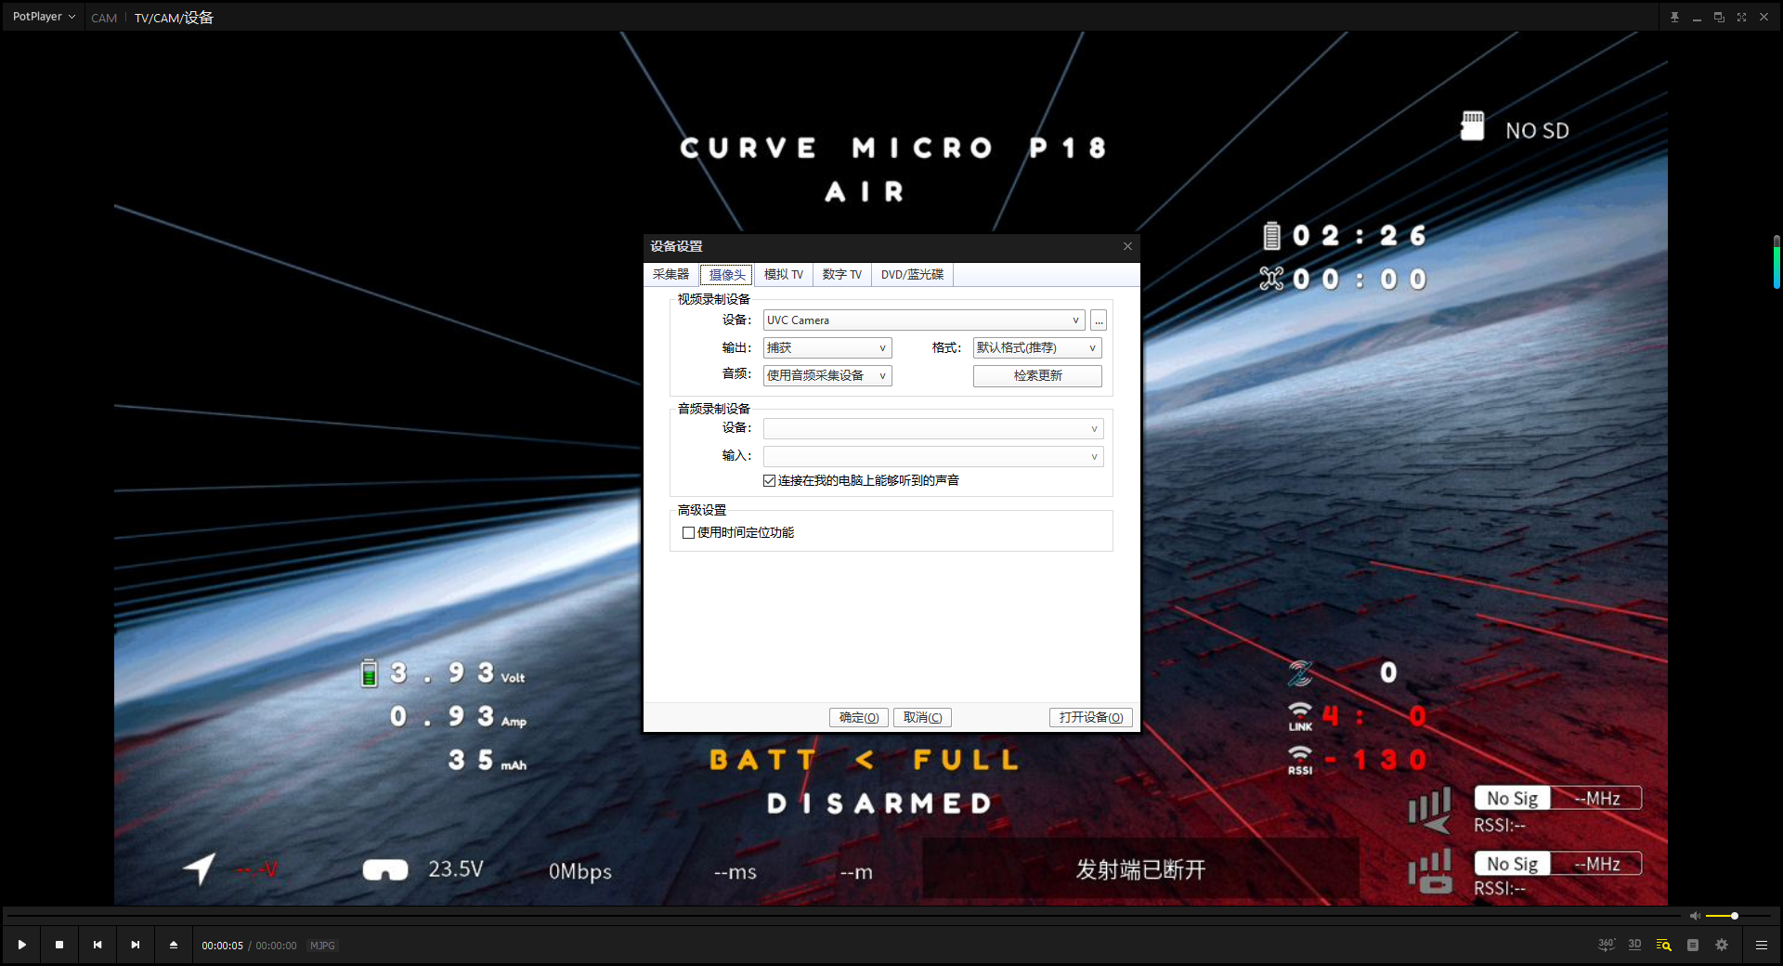Image resolution: width=1783 pixels, height=966 pixels.
Task: Click the 检索更新 button
Action: (1037, 375)
